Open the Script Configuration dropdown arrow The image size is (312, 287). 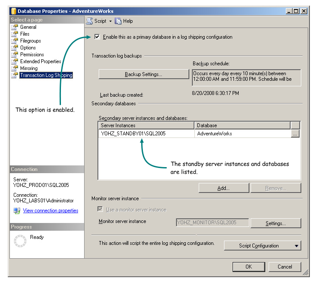[297, 246]
